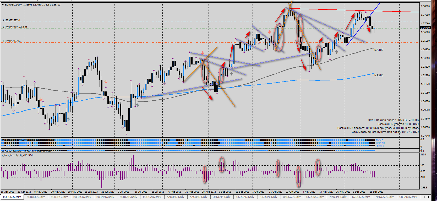The image size is (437, 201).
Task: Click the chart tabs scroll-right arrow
Action: [x=429, y=197]
